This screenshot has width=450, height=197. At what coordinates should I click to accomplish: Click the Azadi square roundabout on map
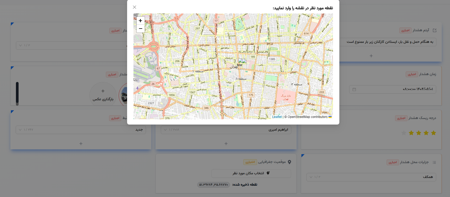(x=153, y=47)
